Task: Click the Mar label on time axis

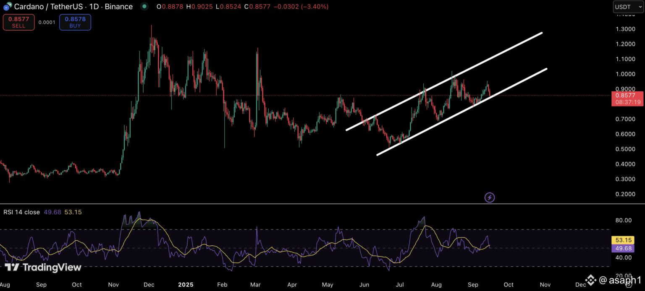Action: [255, 285]
